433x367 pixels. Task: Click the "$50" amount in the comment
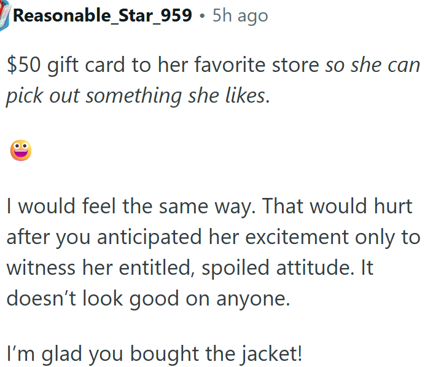pos(23,66)
